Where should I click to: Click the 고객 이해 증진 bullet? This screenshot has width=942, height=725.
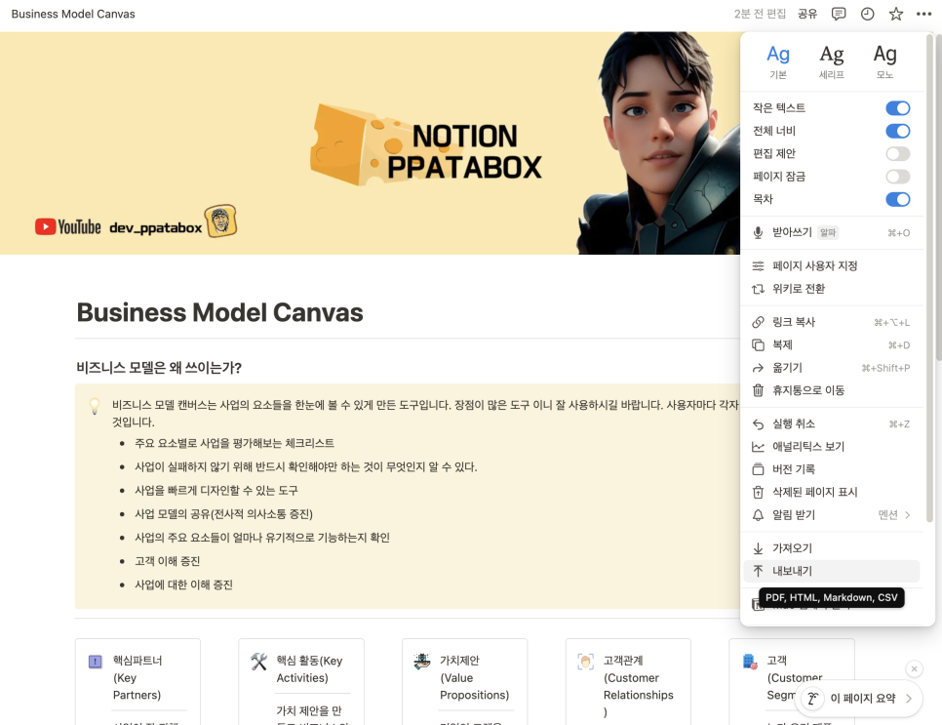click(167, 561)
